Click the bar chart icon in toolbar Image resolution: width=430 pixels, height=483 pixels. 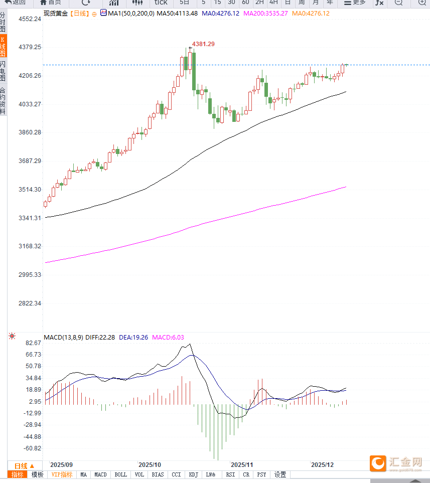click(x=114, y=3)
